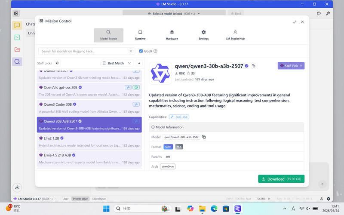Open Microsoft Store from taskbar

[226, 209]
